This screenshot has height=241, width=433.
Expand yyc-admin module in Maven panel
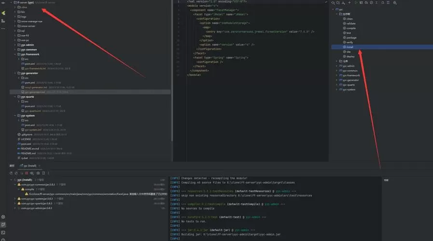[x=336, y=66]
